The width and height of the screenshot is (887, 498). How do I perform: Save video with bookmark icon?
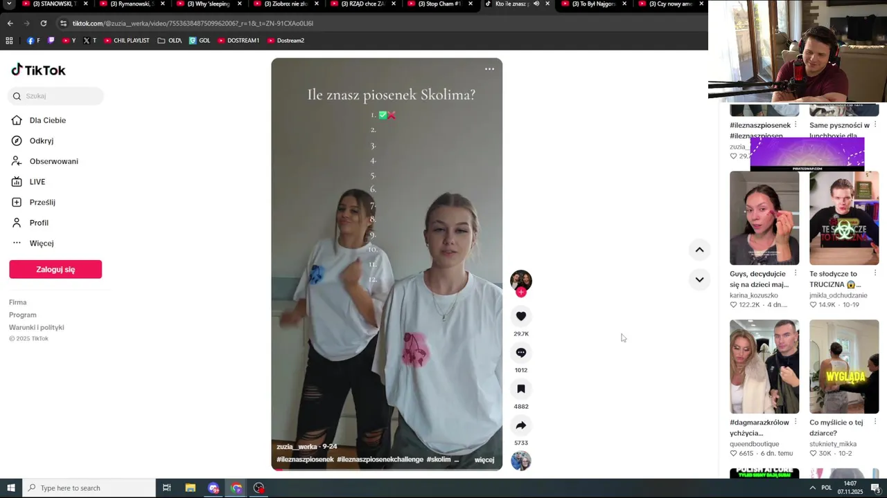[521, 389]
